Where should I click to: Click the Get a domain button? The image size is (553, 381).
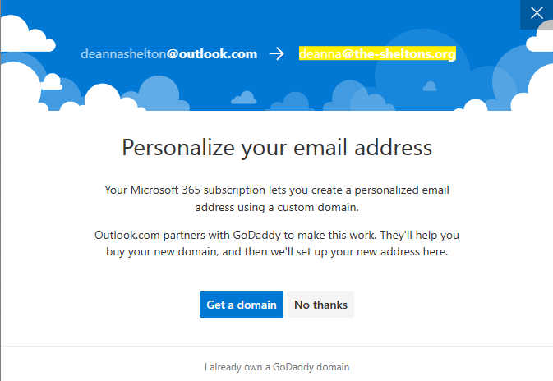tap(241, 305)
